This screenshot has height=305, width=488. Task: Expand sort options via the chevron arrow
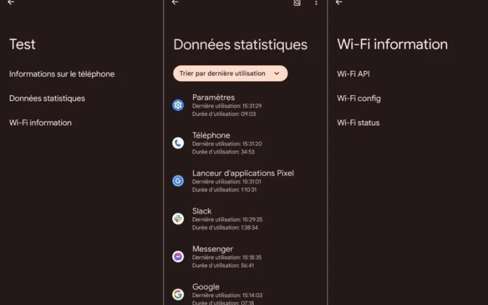click(x=277, y=73)
